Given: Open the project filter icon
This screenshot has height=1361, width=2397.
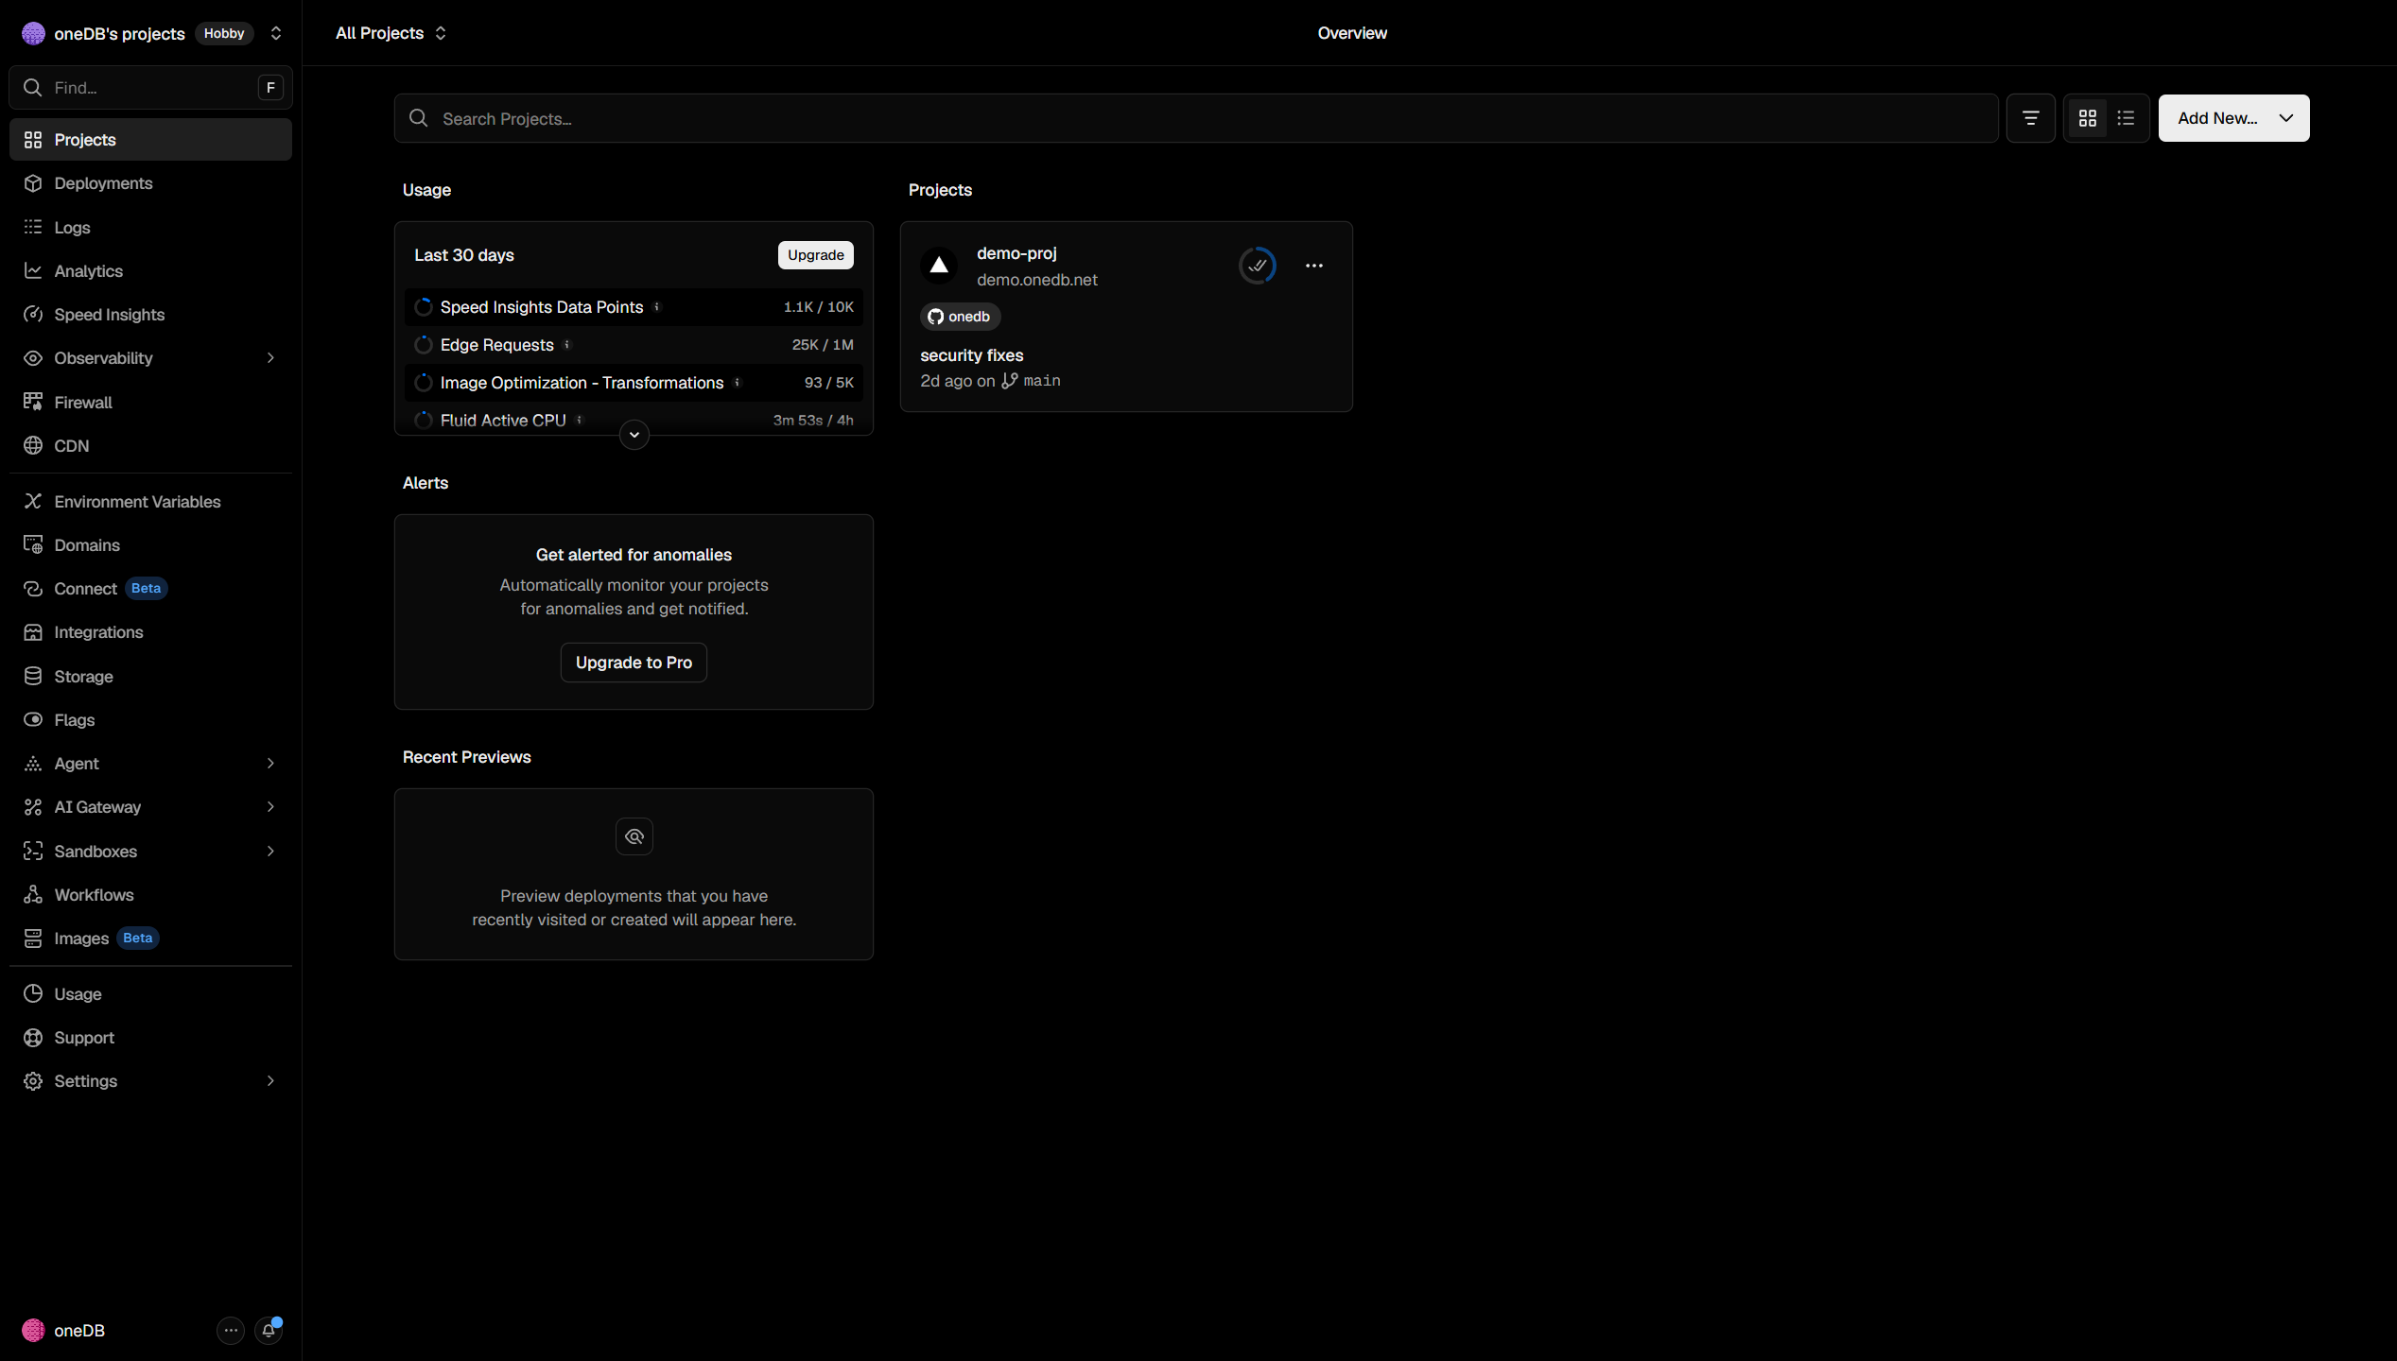Looking at the screenshot, I should pyautogui.click(x=2030, y=118).
